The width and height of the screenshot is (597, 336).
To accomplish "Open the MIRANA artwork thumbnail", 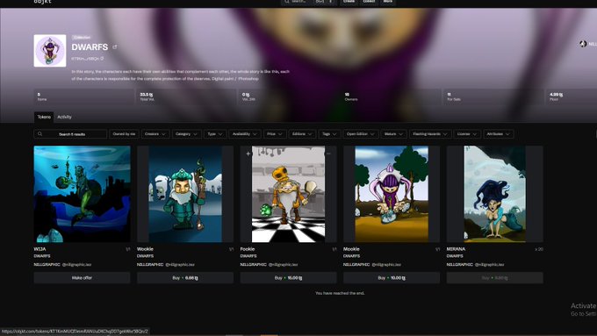I will 494,194.
